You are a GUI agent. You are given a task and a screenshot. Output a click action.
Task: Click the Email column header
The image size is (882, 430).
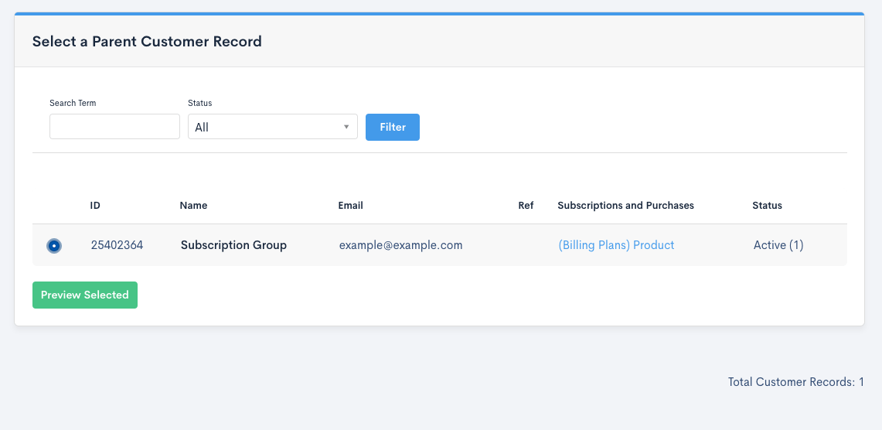tap(350, 206)
